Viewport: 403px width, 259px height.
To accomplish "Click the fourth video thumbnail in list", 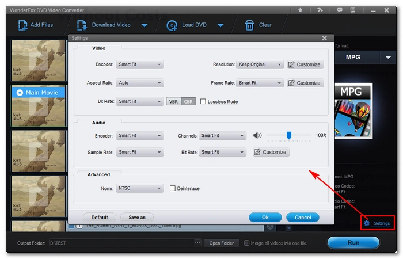I will pyautogui.click(x=39, y=196).
